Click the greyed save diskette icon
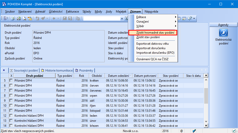Viewport: 238px width, 133px height. (x=65, y=18)
